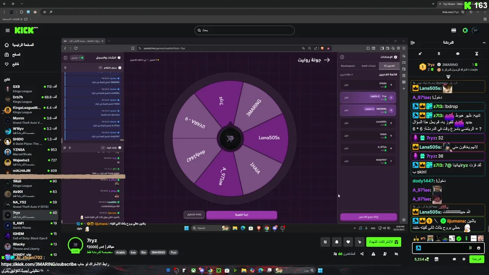
Task: Click the Arabic tag
Action: tap(121, 252)
